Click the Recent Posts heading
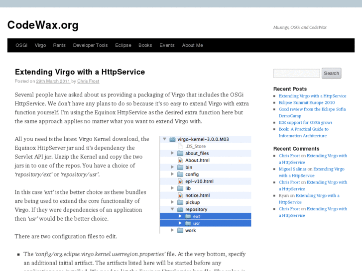The height and width of the screenshot is (271, 362). coord(290,89)
